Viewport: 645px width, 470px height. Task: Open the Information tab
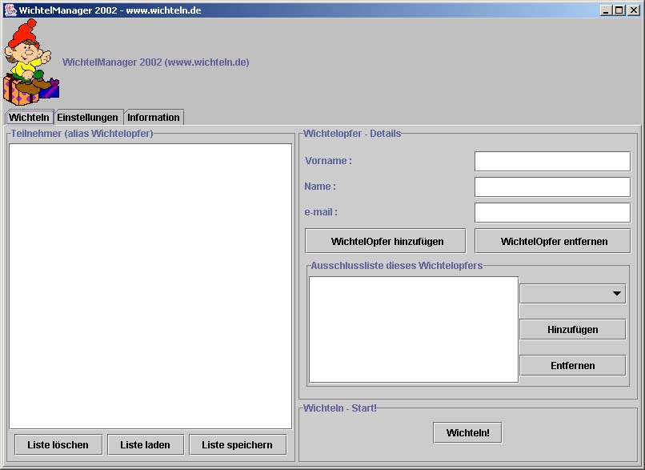tap(154, 117)
